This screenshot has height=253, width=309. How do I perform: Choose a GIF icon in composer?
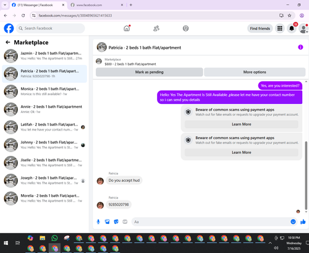coord(125,221)
